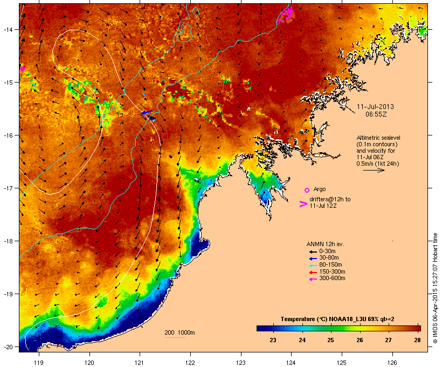The image size is (442, 367).
Task: Click the Argo float marker near 14.7°S
Action: coord(22,69)
